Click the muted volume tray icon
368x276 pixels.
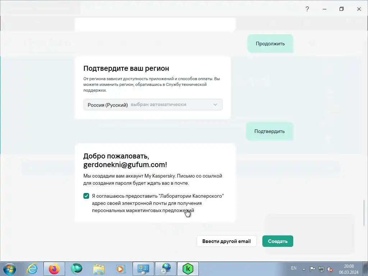pyautogui.click(x=330, y=269)
